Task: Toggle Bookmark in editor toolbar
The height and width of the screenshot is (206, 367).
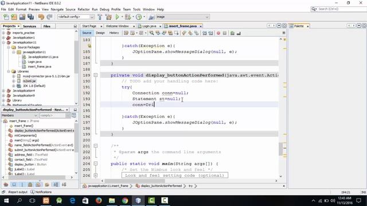Action: pyautogui.click(x=197, y=33)
